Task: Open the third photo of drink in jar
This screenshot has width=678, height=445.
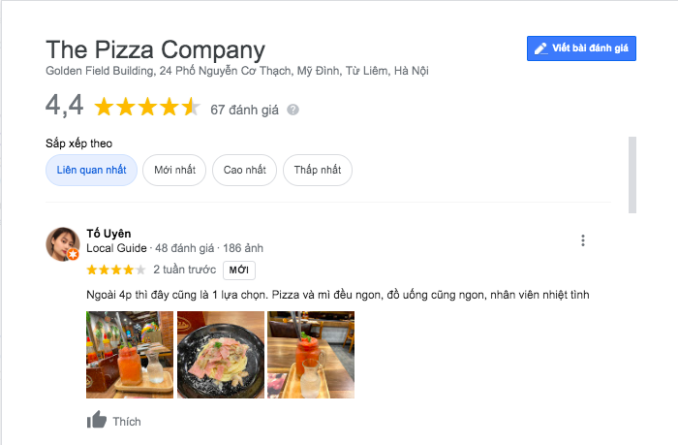Action: [311, 355]
